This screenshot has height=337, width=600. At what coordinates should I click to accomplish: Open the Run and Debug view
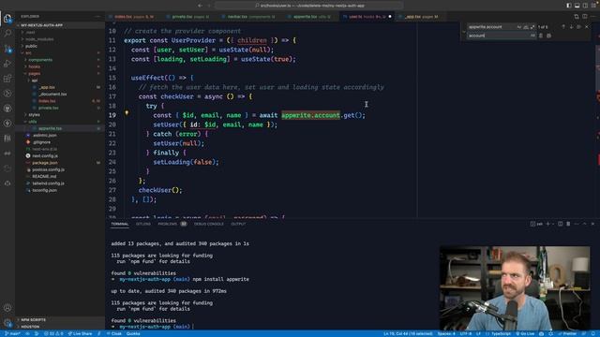[7, 64]
